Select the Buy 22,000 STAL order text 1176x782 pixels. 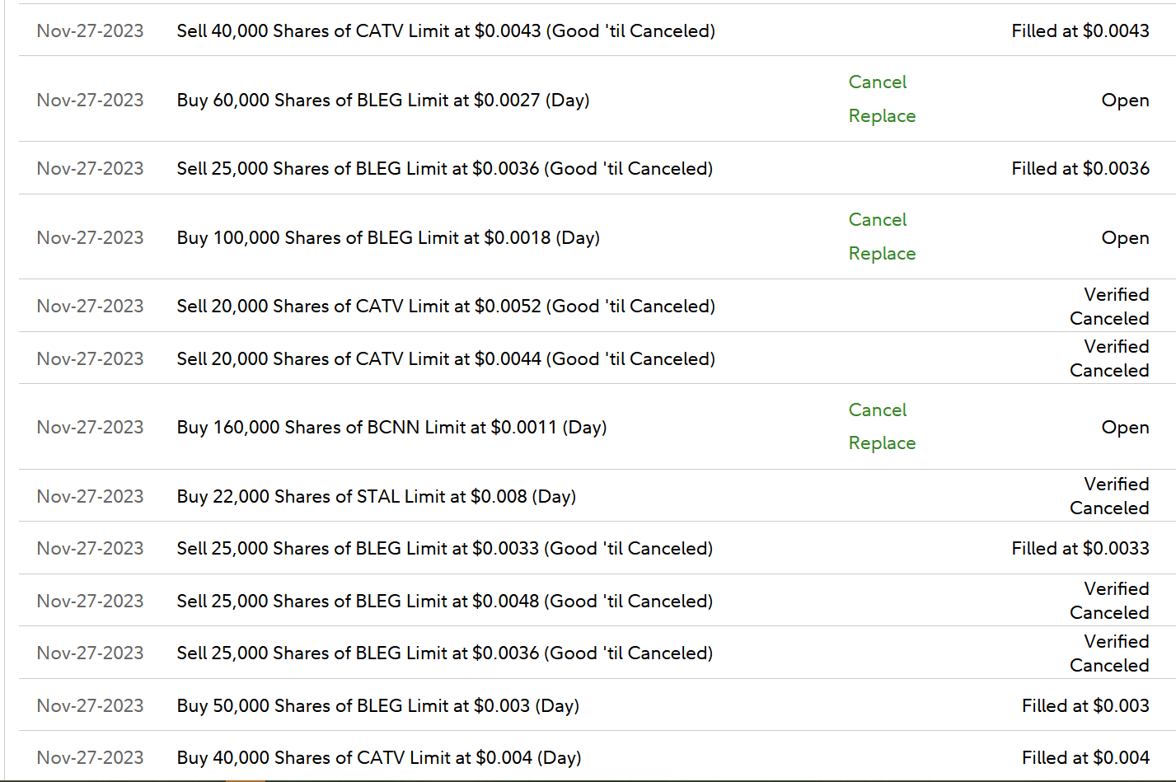pos(376,497)
